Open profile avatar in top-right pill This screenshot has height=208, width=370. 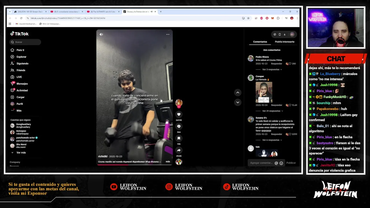[292, 34]
